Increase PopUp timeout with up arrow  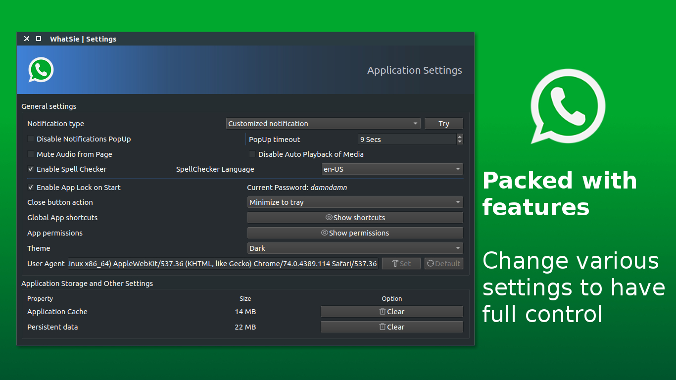[460, 137]
